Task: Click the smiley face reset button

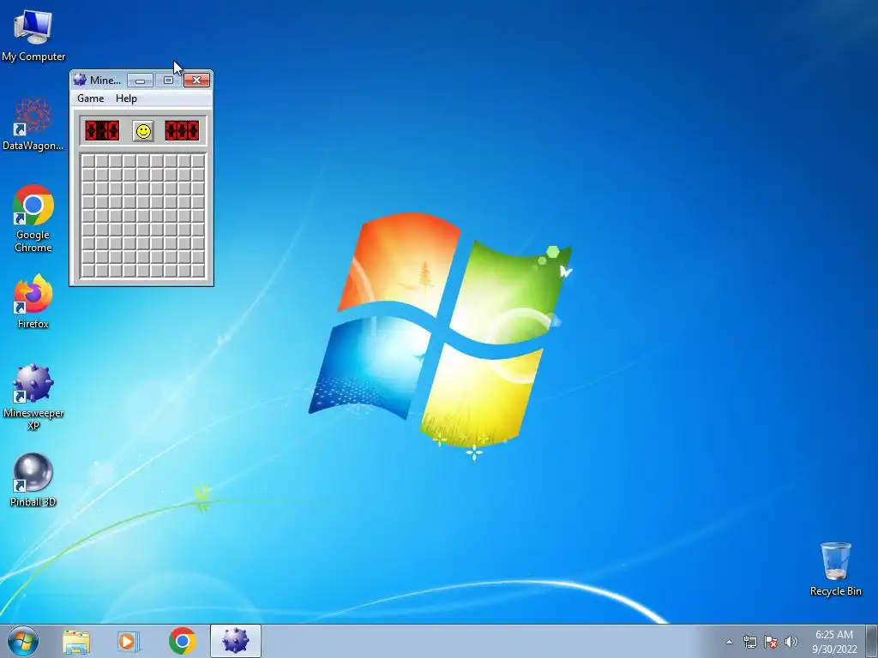Action: pyautogui.click(x=143, y=131)
